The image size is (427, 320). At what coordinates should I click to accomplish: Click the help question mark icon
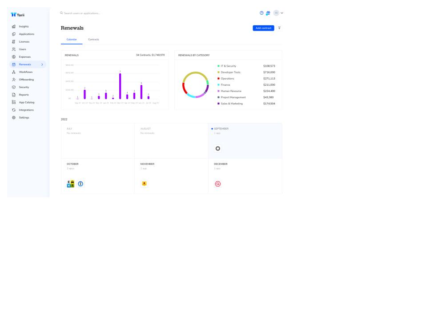pyautogui.click(x=262, y=13)
